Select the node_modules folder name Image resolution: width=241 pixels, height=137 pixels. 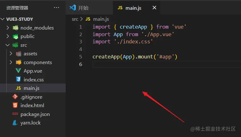[37, 28]
